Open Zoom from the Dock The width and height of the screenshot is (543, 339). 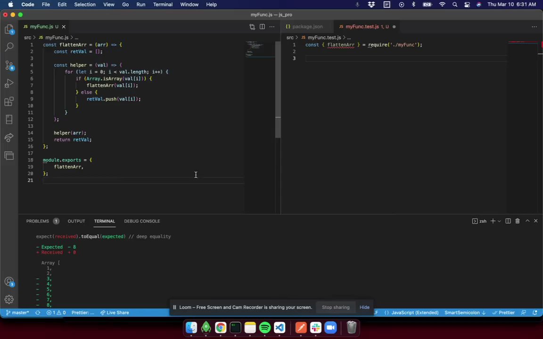331,327
